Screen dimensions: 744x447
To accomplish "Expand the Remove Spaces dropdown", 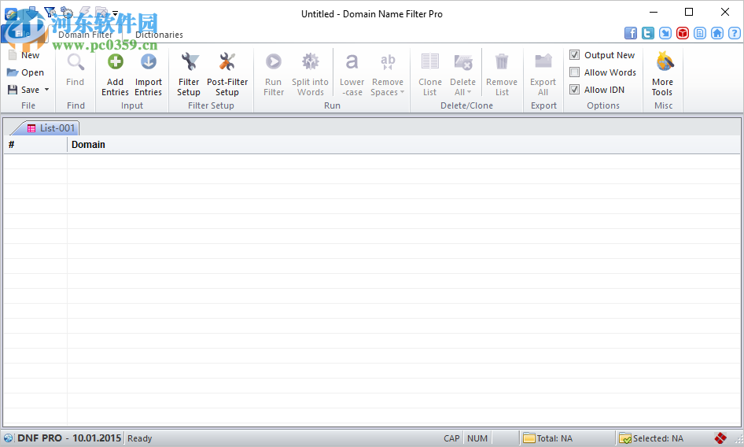I will coord(402,92).
